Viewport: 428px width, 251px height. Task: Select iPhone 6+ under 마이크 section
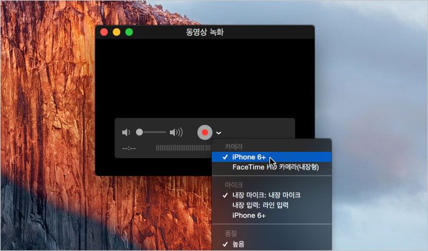click(x=271, y=215)
